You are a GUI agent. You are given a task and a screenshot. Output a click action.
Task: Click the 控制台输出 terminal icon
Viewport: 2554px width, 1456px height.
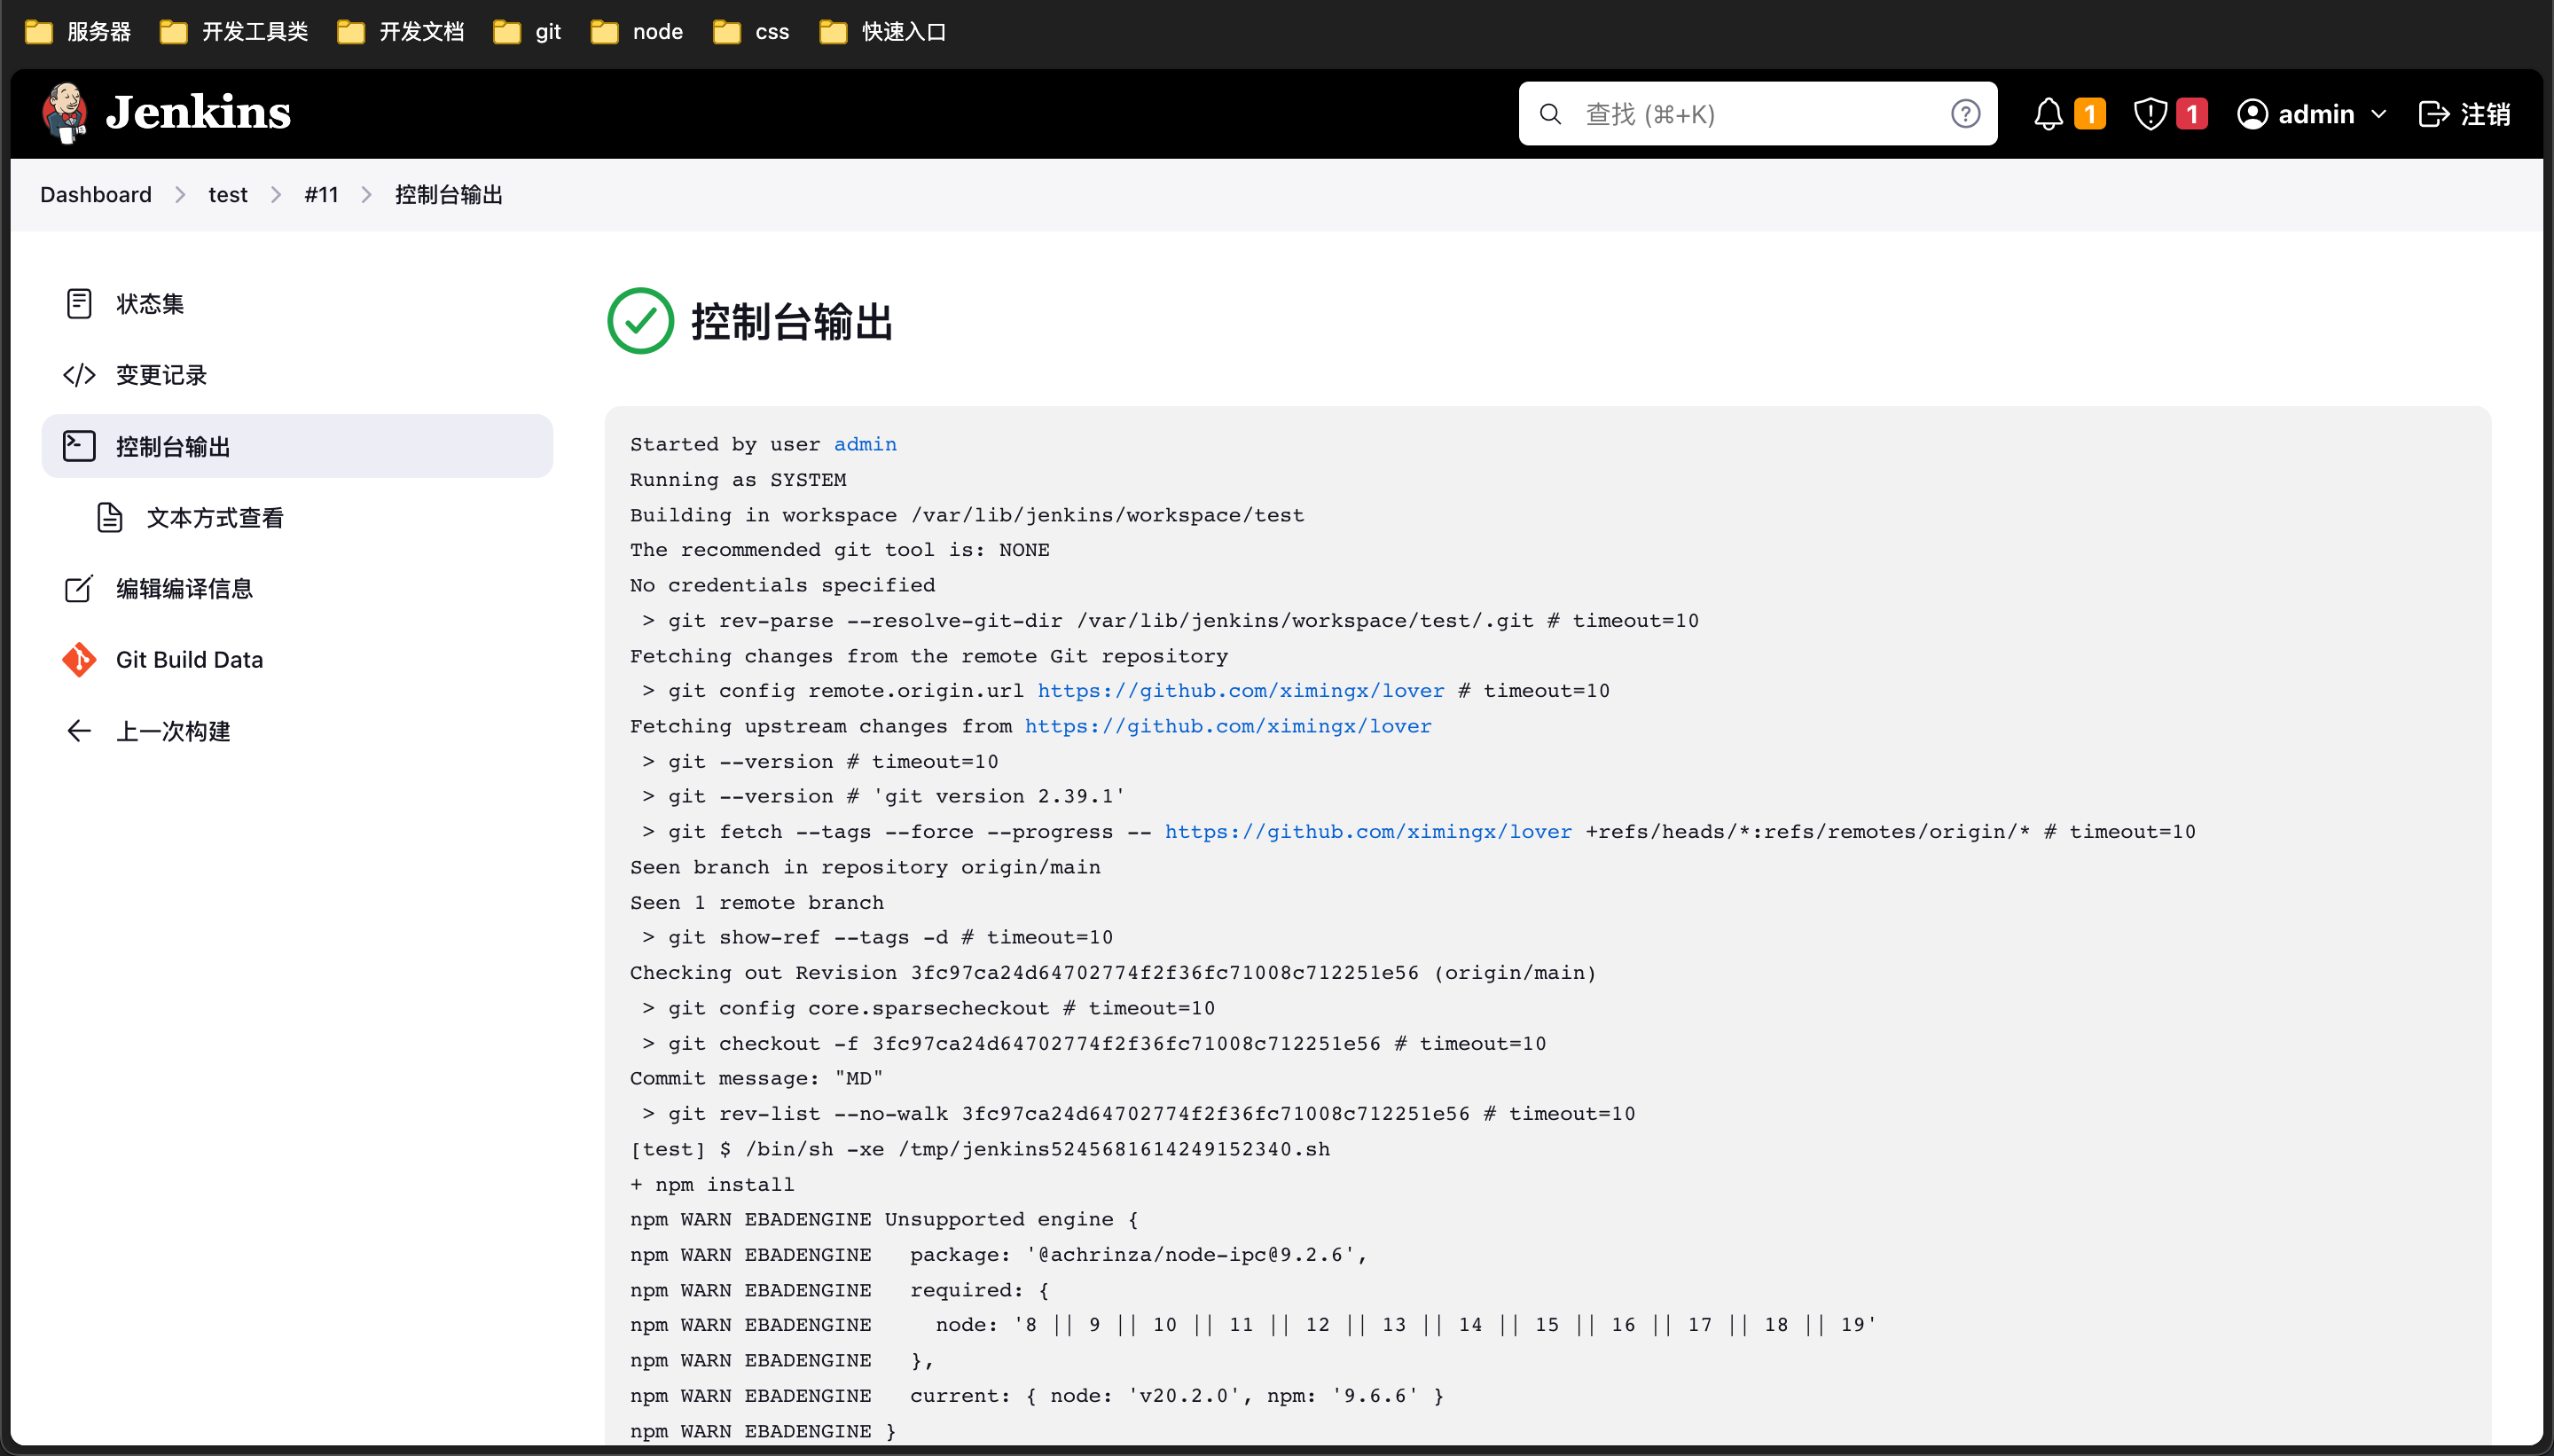[79, 446]
